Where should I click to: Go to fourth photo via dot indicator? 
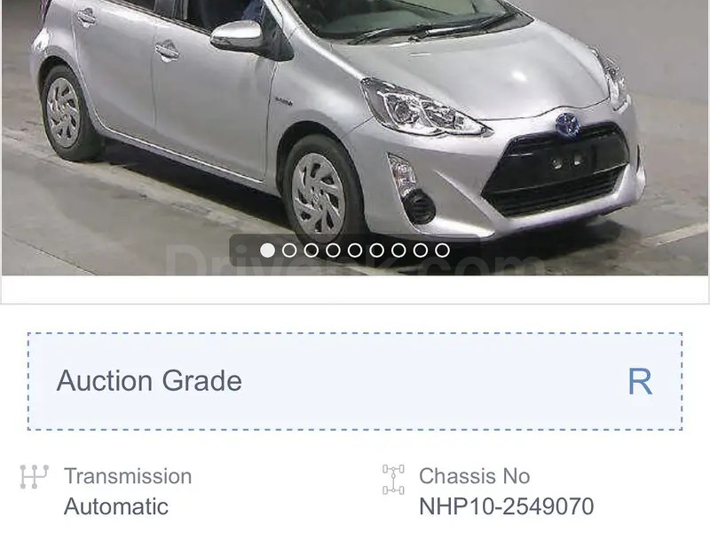pos(333,251)
